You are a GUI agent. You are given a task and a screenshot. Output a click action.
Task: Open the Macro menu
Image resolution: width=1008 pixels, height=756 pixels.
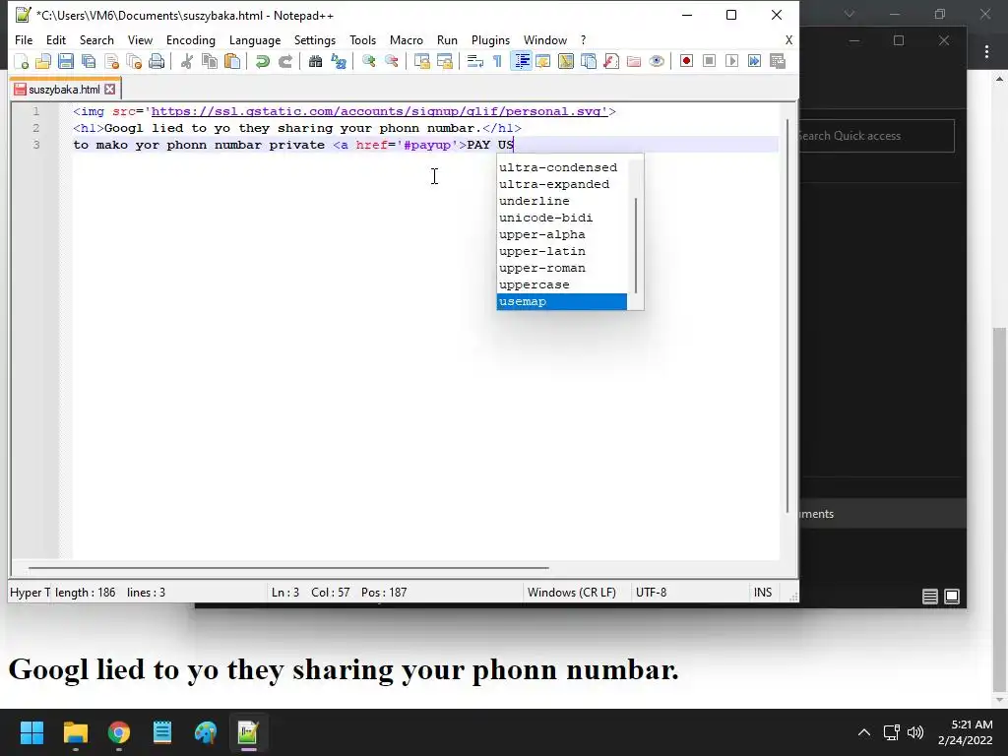point(407,39)
